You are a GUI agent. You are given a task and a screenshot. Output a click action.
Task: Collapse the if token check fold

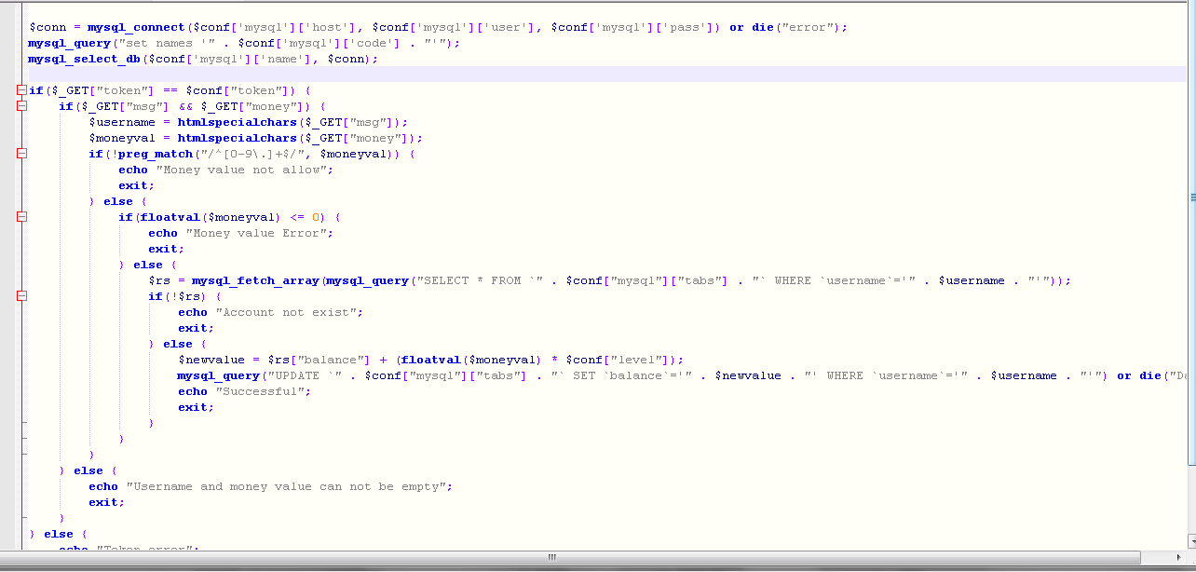pos(21,90)
